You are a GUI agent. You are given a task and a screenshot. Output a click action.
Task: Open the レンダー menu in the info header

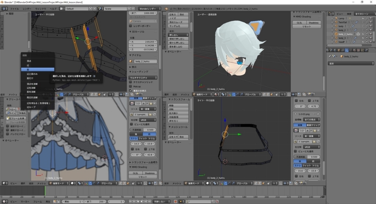[27, 9]
